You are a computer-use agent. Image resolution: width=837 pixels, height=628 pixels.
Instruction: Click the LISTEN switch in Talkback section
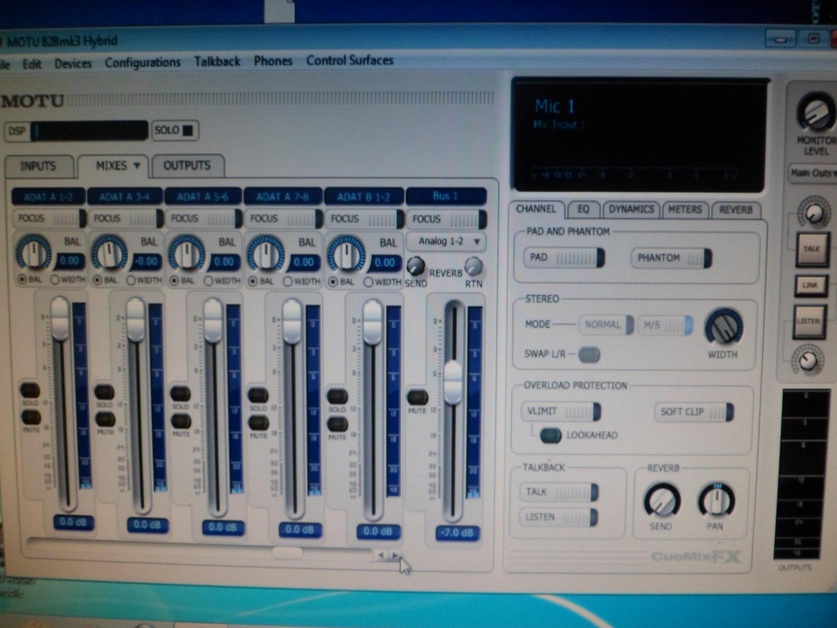(x=559, y=517)
